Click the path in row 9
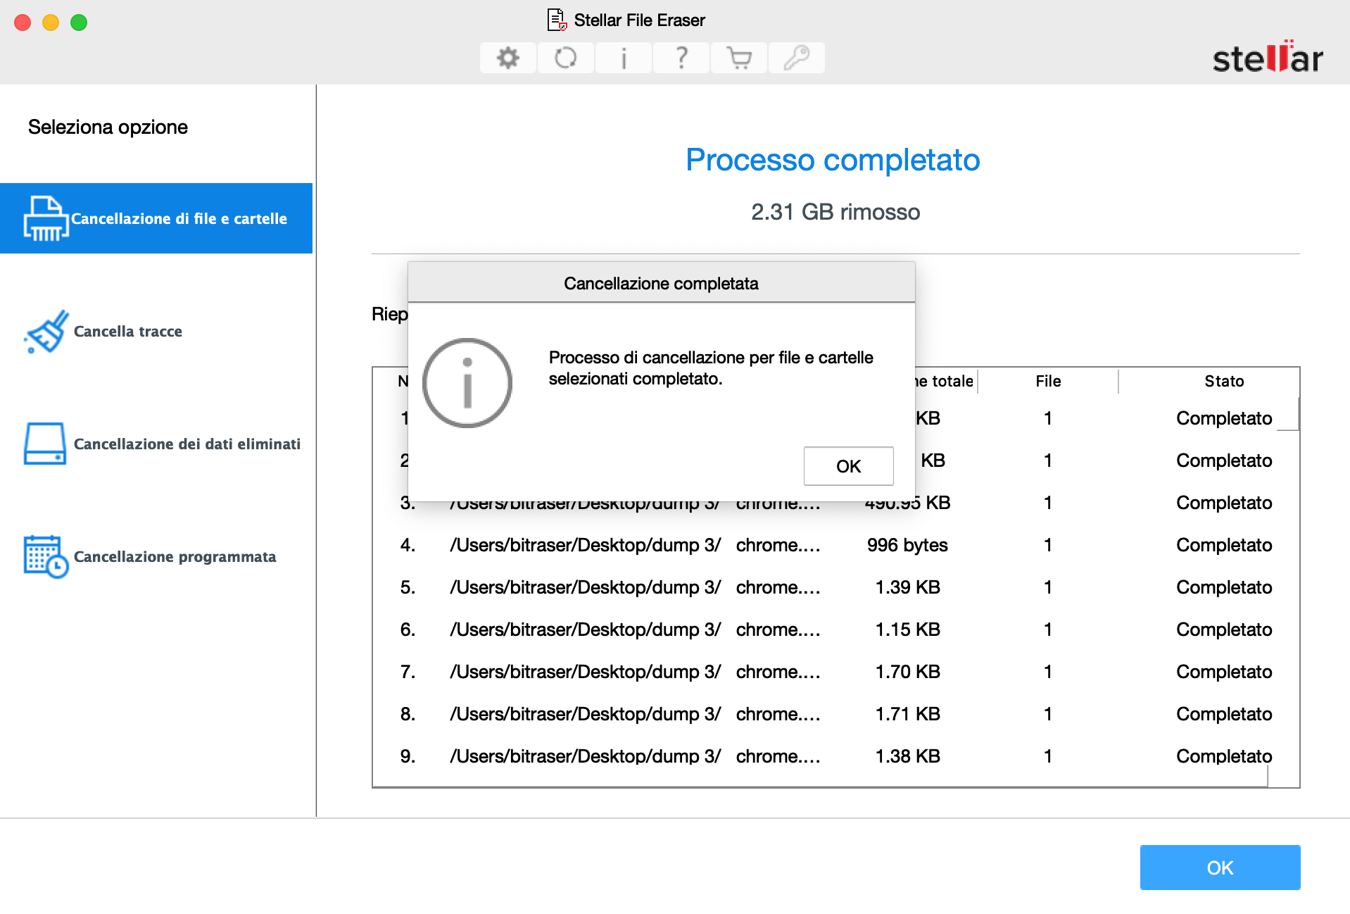 [585, 756]
